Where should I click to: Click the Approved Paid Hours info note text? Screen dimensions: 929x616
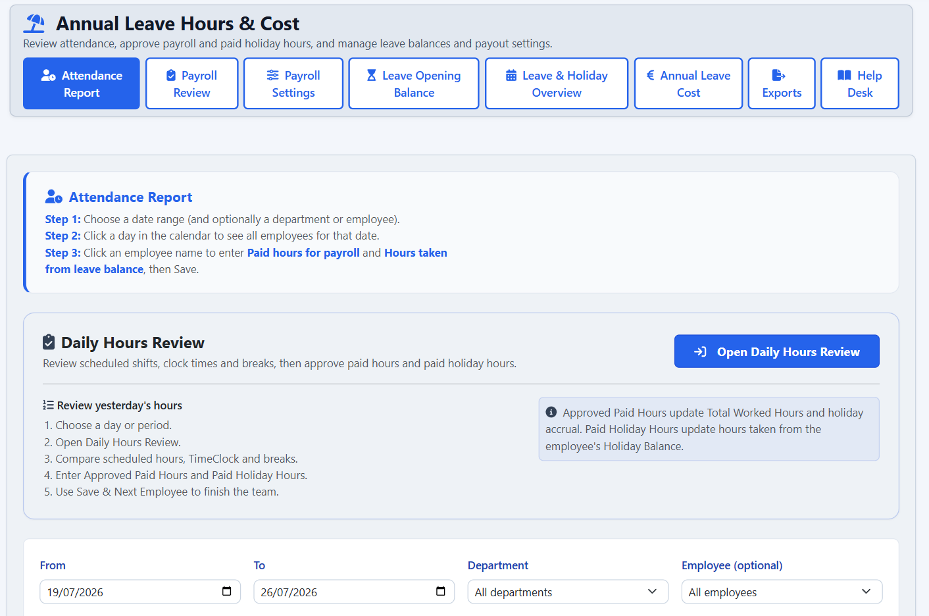click(x=704, y=429)
